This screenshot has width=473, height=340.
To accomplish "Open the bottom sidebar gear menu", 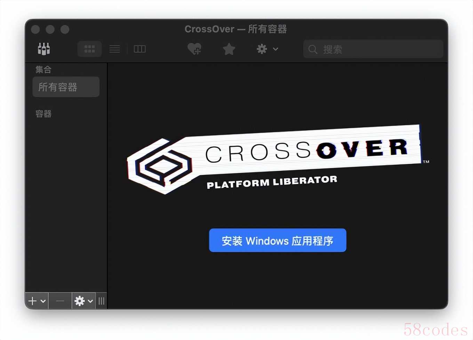I will [x=83, y=301].
